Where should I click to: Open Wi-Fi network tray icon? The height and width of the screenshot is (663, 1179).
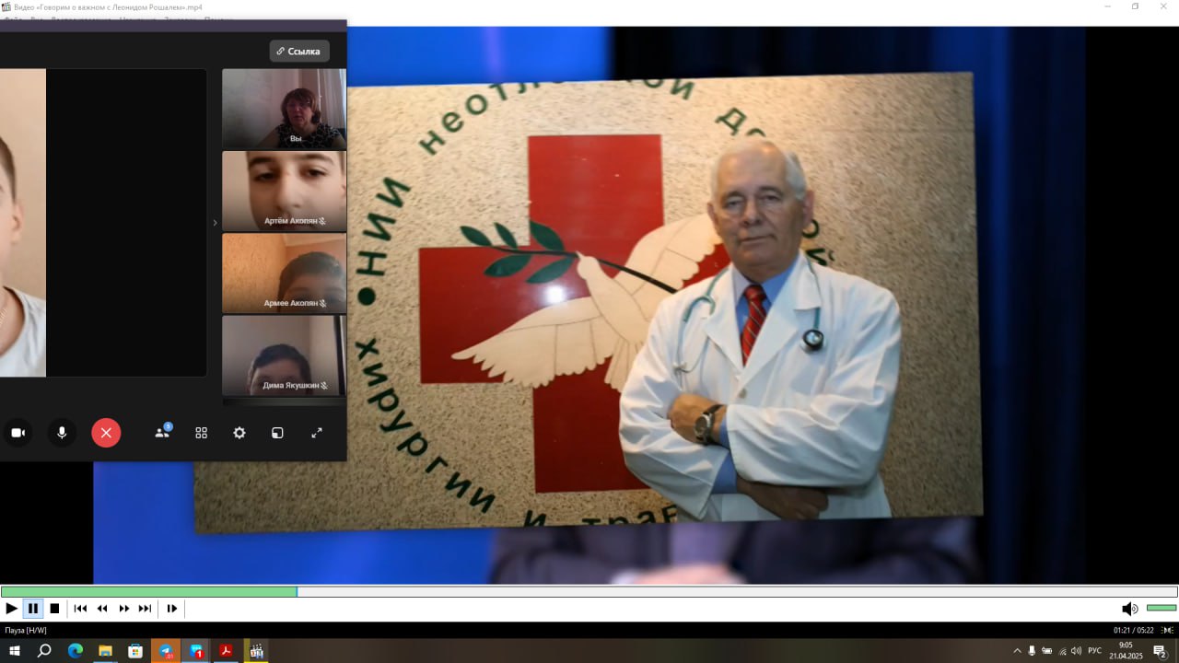1062,651
